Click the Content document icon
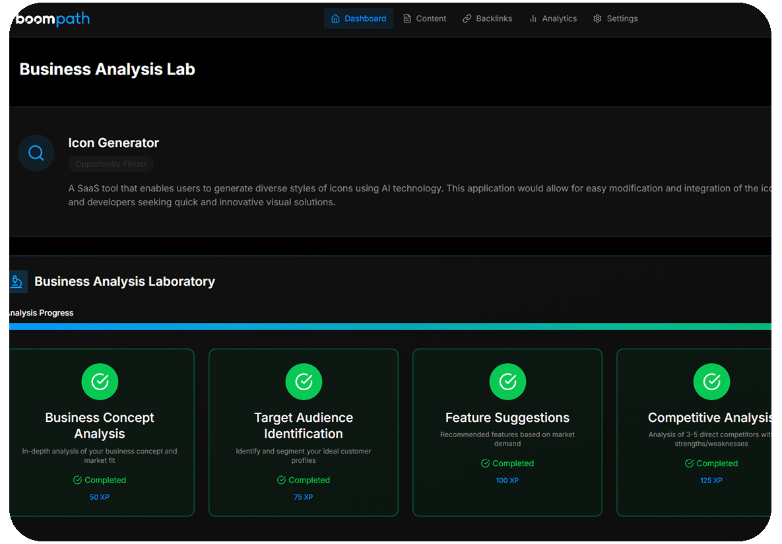 point(407,18)
